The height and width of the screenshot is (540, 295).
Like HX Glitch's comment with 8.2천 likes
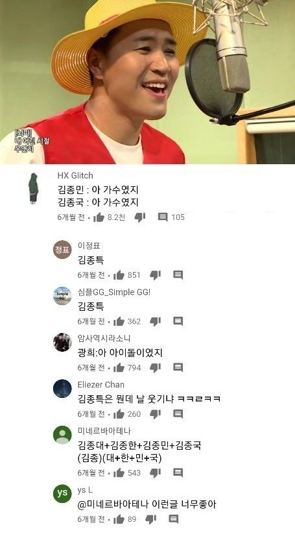click(99, 217)
